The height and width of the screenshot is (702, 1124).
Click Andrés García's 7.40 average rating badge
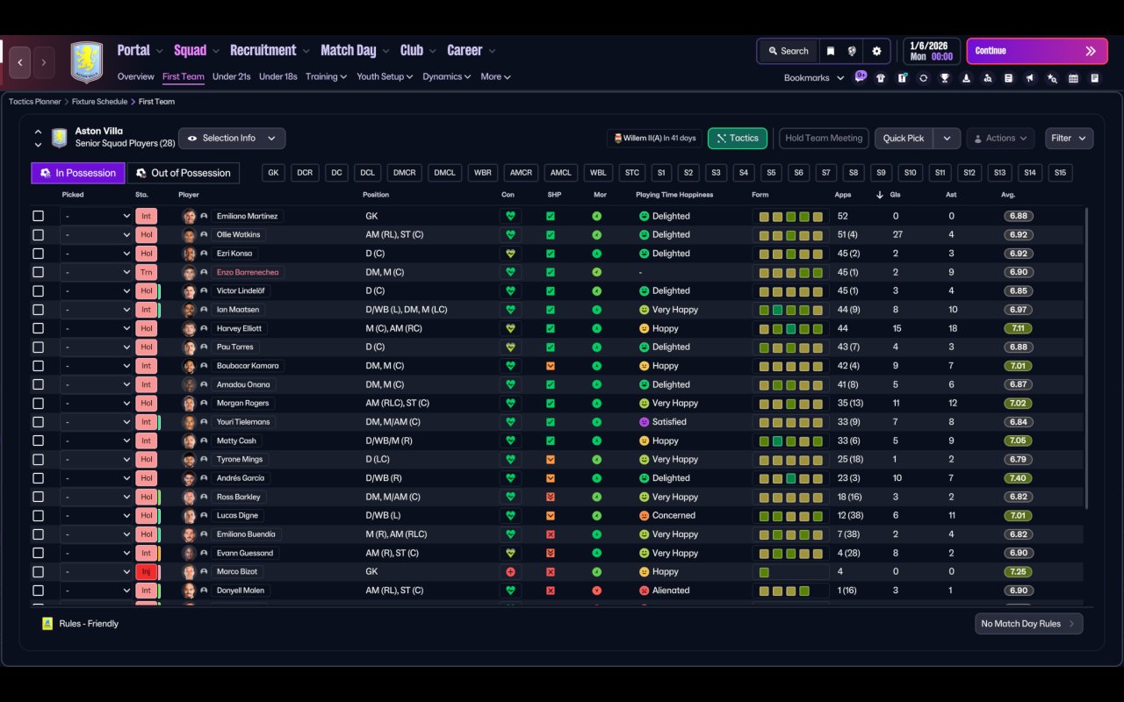(x=1019, y=478)
